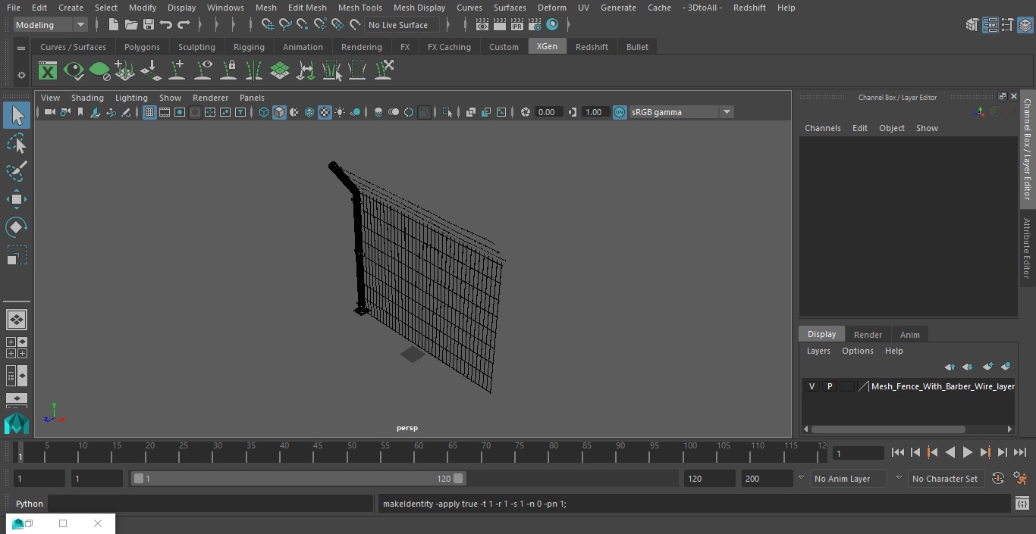Open shelf tab list menu icon
1036x534 pixels.
tap(21, 47)
